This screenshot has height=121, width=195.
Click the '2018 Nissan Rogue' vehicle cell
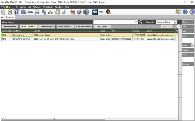(x=66, y=35)
